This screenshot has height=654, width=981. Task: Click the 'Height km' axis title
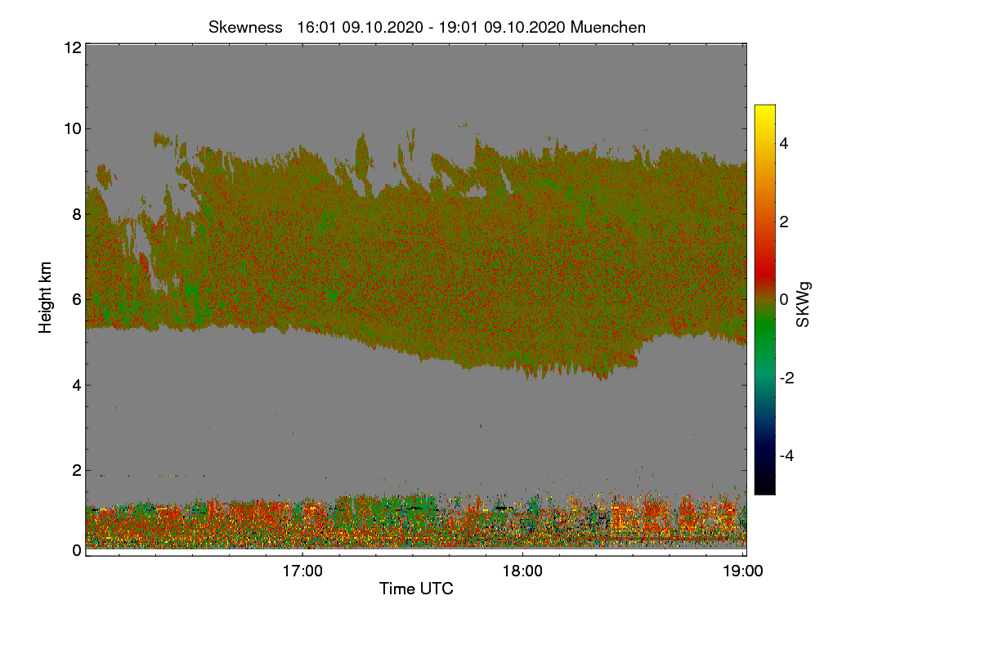coord(46,298)
